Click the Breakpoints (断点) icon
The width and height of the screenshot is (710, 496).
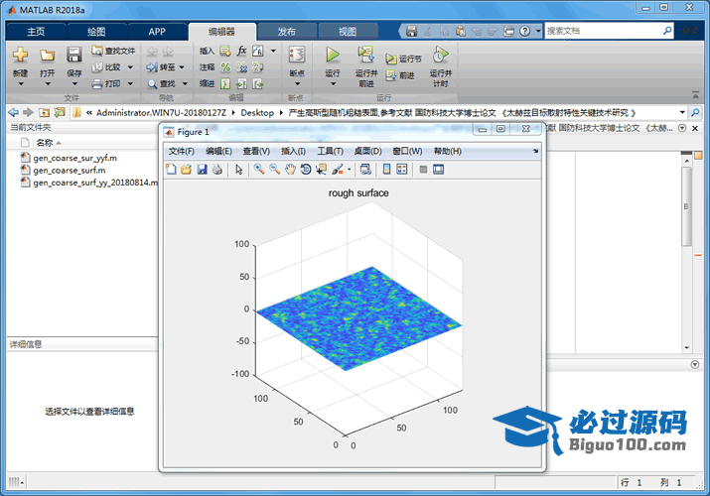pos(297,55)
